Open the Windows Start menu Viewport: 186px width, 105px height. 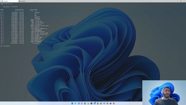(72, 103)
